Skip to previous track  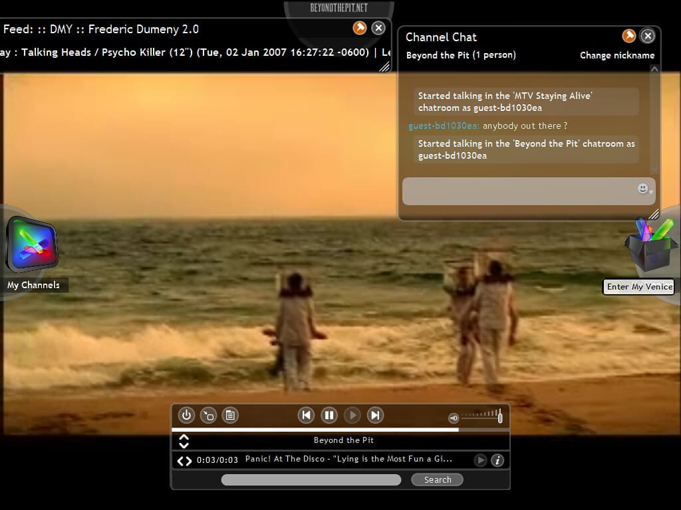click(306, 415)
